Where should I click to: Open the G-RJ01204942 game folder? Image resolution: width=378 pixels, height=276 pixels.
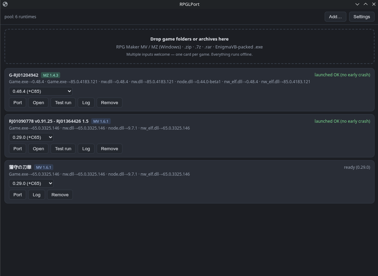click(x=38, y=102)
